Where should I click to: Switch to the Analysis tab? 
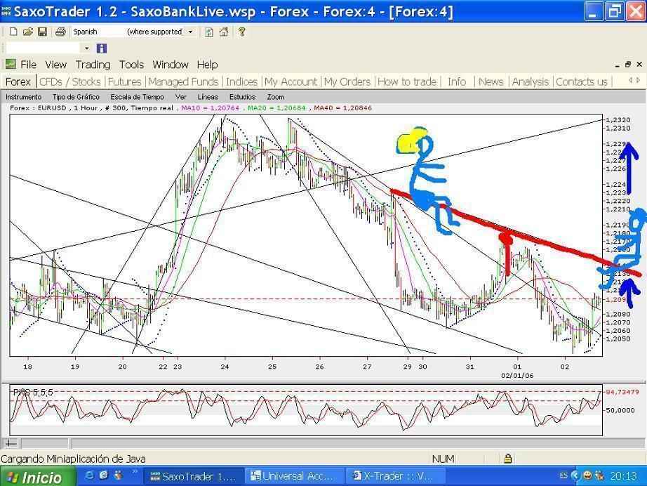[x=531, y=81]
